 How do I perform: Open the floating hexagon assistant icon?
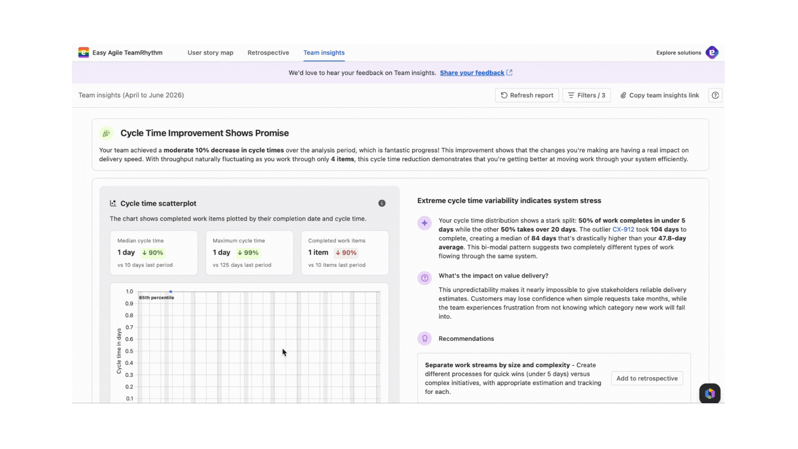pyautogui.click(x=709, y=393)
